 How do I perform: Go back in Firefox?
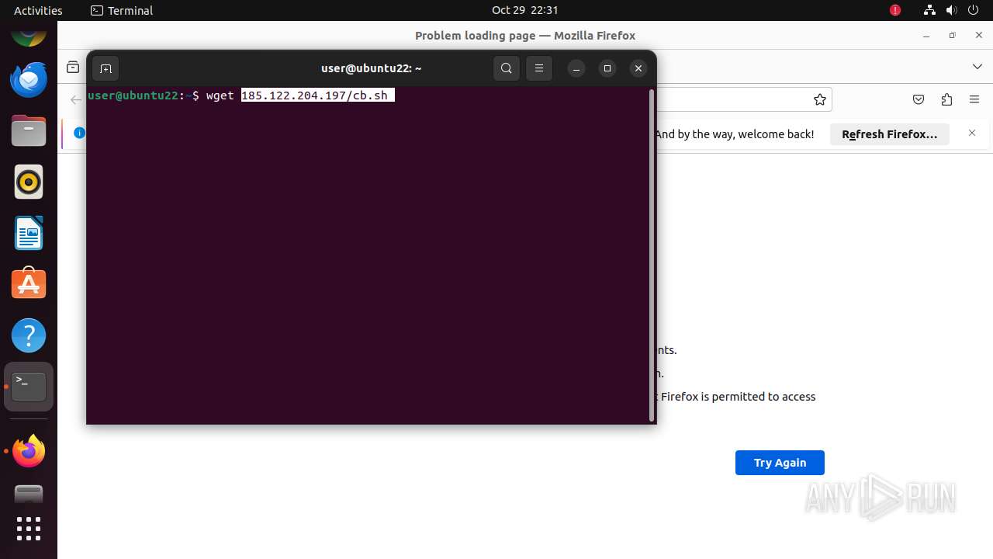[75, 99]
